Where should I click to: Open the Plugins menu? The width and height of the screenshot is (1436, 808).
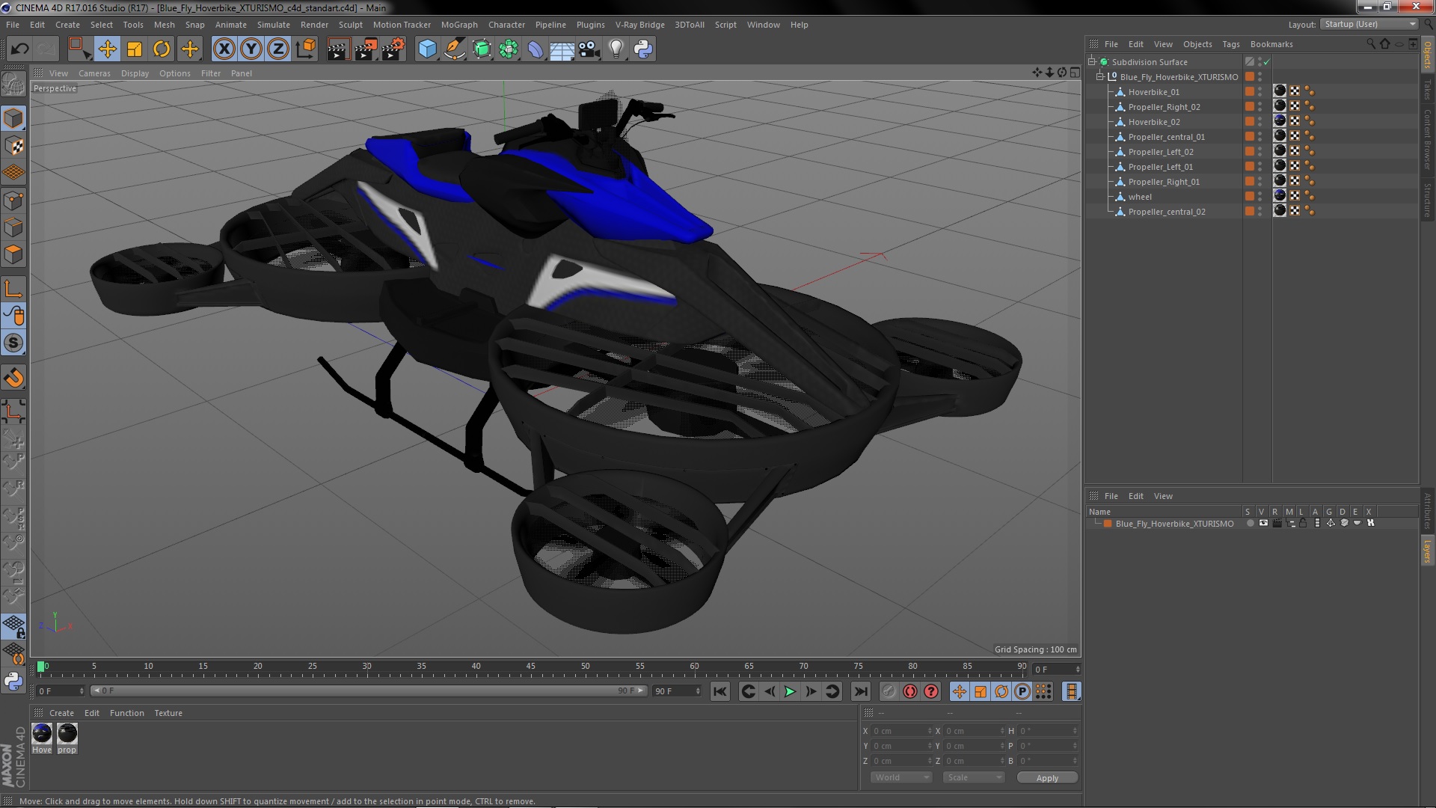590,25
